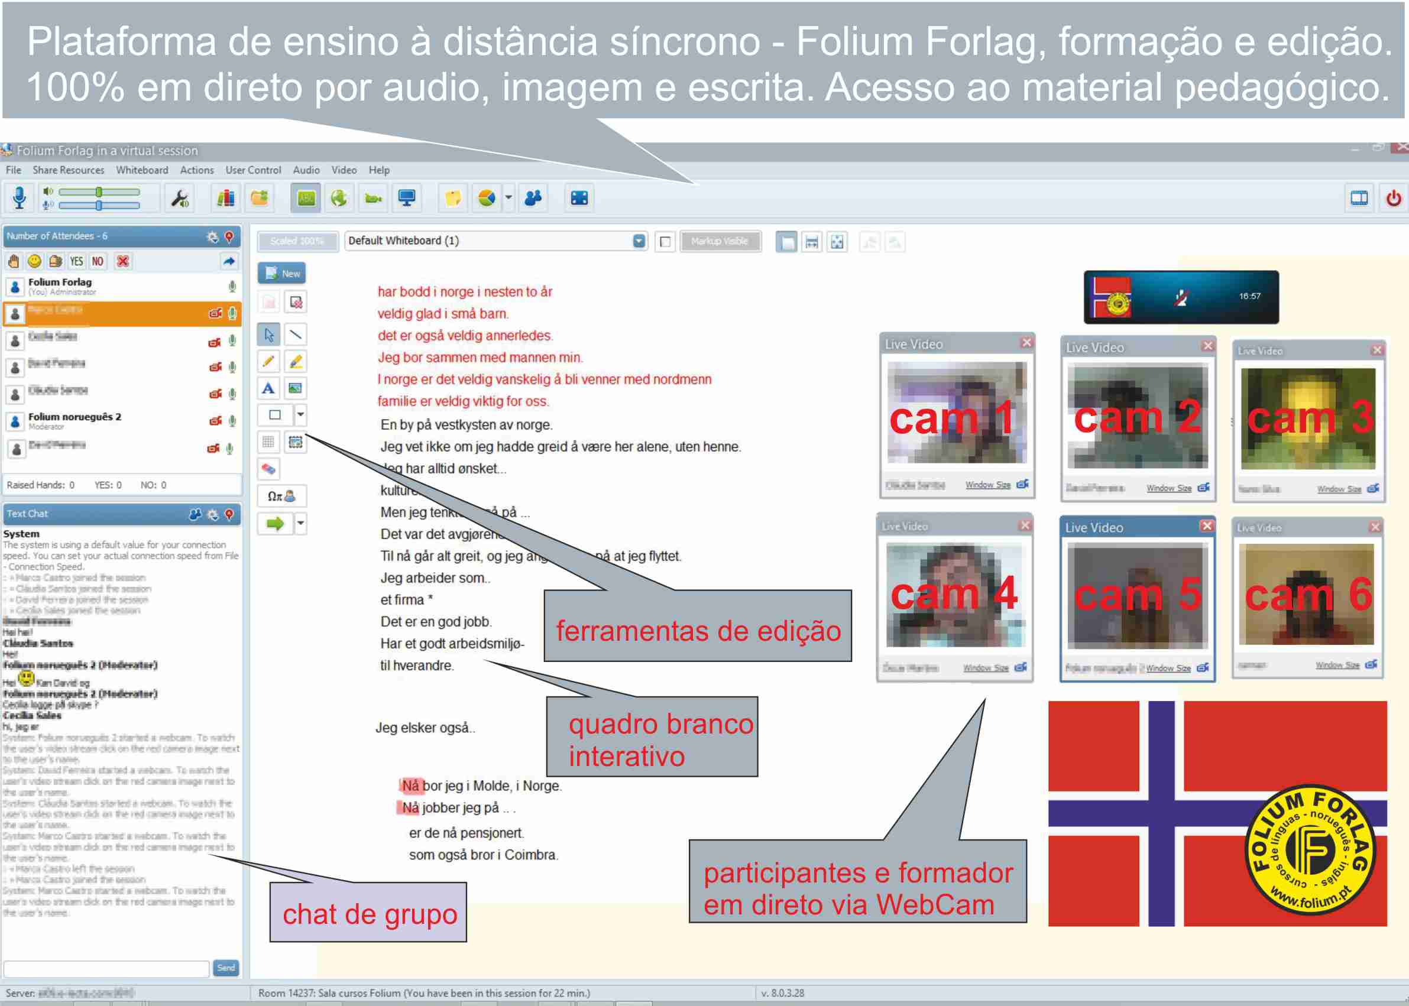The width and height of the screenshot is (1409, 1006).
Task: Click the New whiteboard button
Action: coord(282,273)
